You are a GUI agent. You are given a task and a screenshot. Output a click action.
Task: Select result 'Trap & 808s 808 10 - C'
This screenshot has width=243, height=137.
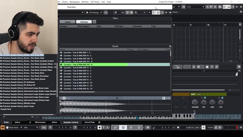[115, 56]
